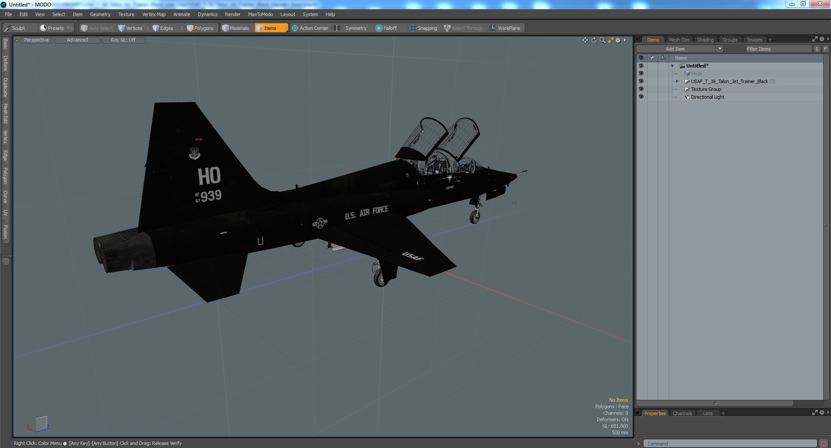Open the Add Item dropdown arrow
Image resolution: width=831 pixels, height=448 pixels.
(720, 49)
